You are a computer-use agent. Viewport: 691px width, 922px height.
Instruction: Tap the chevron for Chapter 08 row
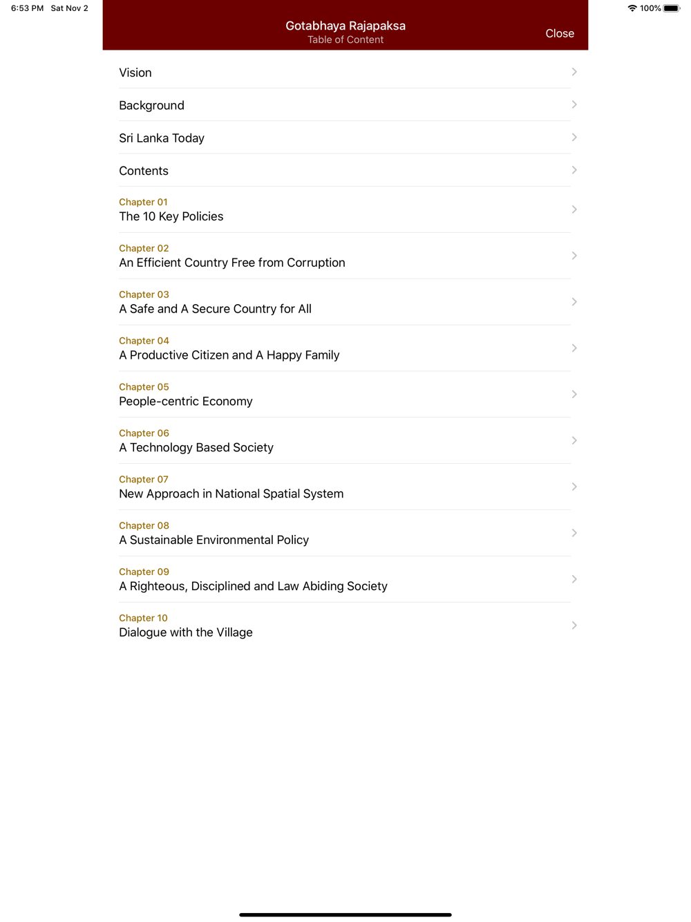coord(574,533)
